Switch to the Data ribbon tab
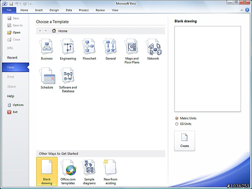This screenshot has height=189, width=252. [x=69, y=10]
